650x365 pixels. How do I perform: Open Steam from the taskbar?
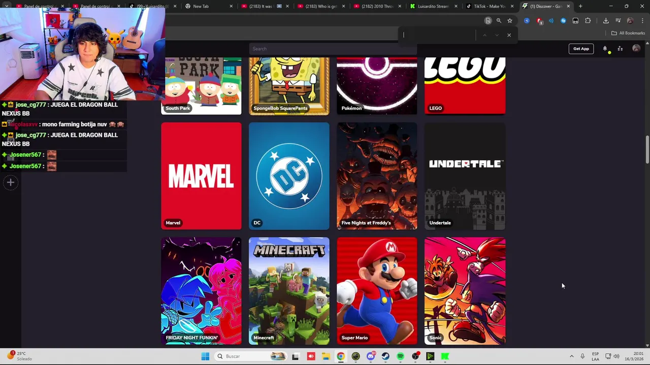point(385,356)
